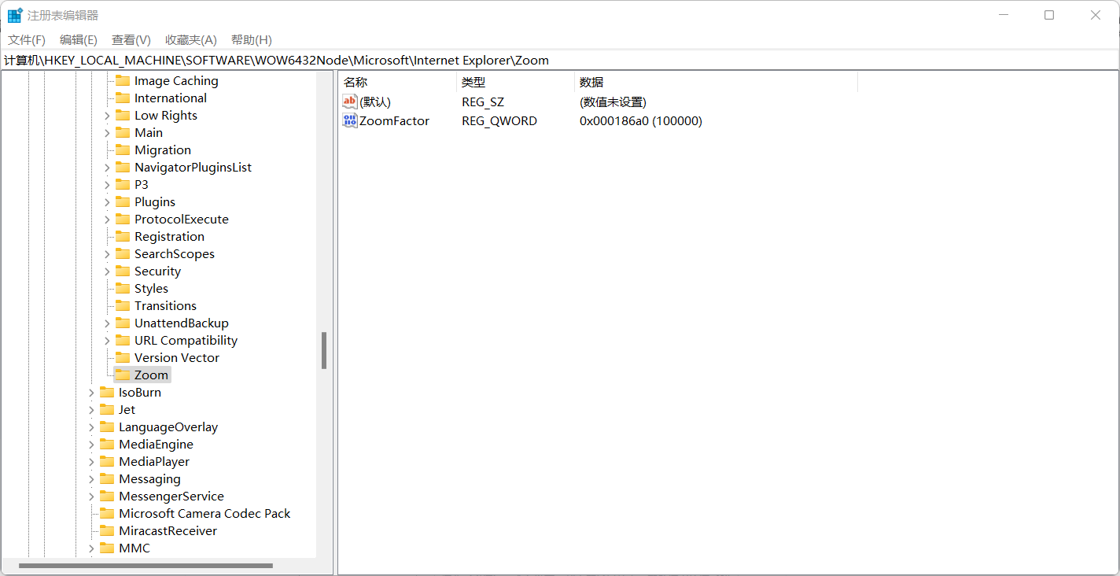
Task: Select the (默认) value name
Action: (x=375, y=102)
